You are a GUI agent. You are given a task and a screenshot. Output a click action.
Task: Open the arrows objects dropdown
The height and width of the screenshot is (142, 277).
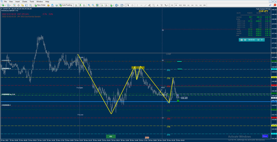click(x=167, y=5)
